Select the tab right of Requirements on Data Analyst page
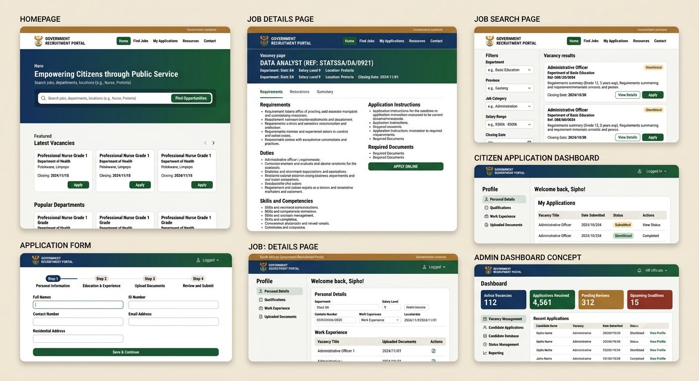 (299, 92)
